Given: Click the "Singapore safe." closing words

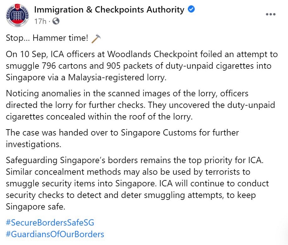Looking at the screenshot, I should coord(35,206).
